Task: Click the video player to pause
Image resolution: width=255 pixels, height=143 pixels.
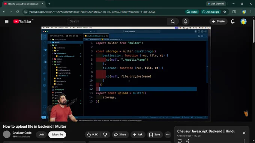Action: 126,74
